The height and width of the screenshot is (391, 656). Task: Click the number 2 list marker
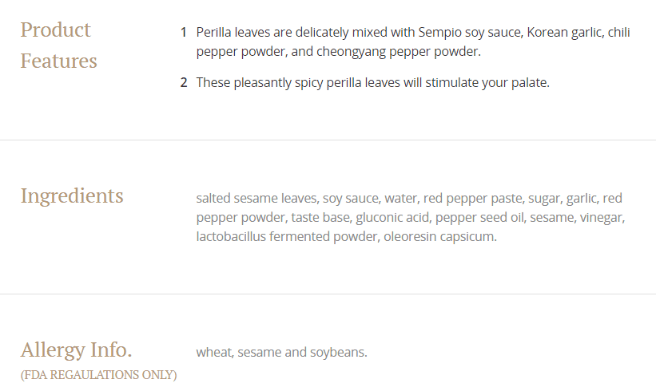(x=183, y=82)
